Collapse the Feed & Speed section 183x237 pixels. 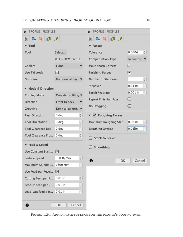coord(26,145)
